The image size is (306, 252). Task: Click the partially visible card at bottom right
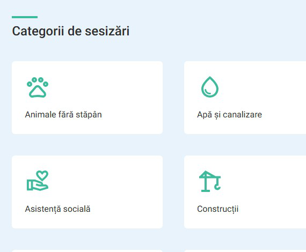pos(245,251)
